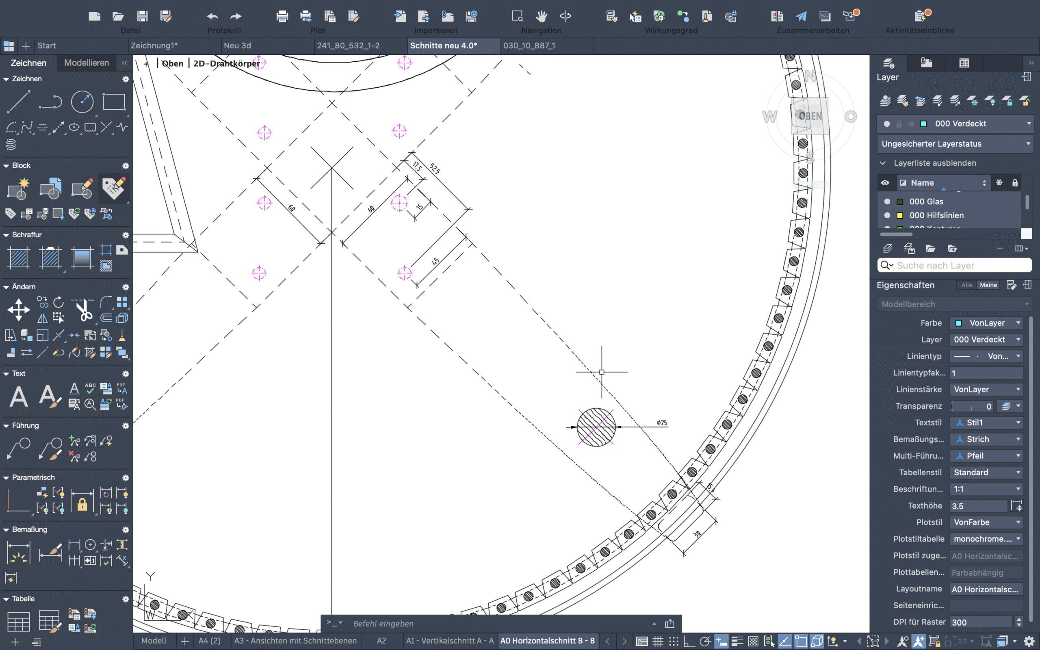Screen dimensions: 1040x650
Task: Click the Save file icon
Action: tap(142, 16)
